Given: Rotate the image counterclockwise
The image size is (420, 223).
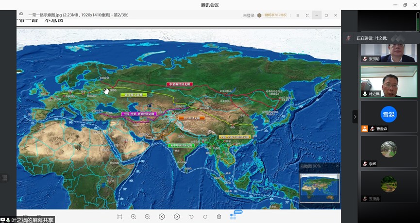Looking at the screenshot, I should click(191, 217).
